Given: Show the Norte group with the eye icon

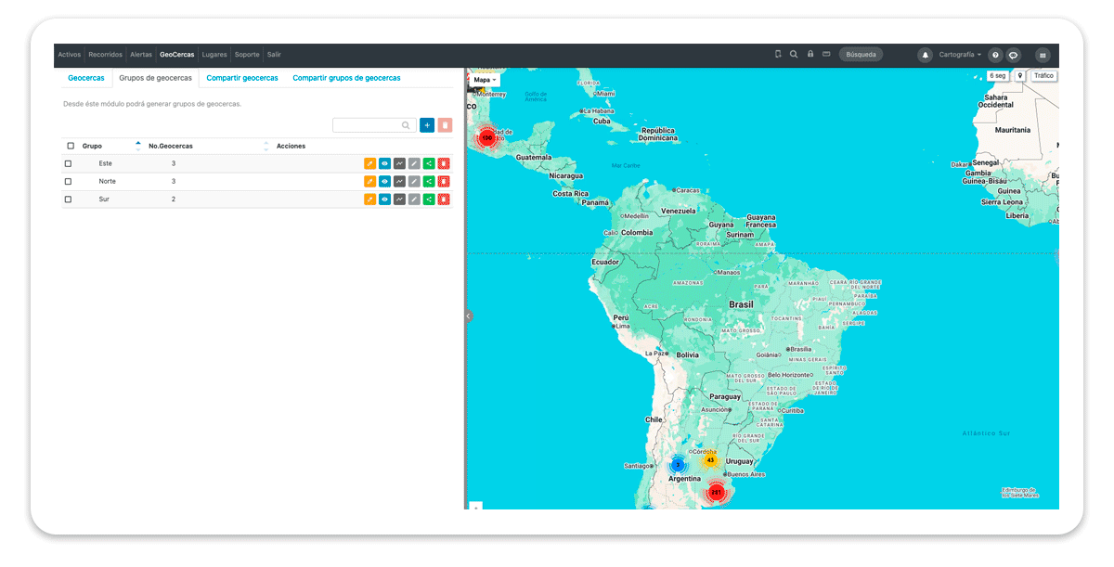Looking at the screenshot, I should click(384, 181).
